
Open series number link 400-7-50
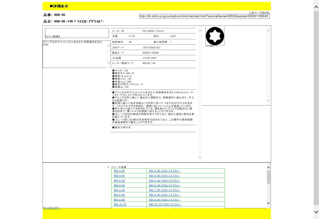pos(119,190)
